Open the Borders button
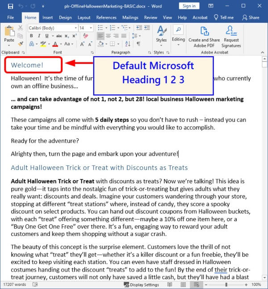Screen dimensions: 268x289 (113, 44)
